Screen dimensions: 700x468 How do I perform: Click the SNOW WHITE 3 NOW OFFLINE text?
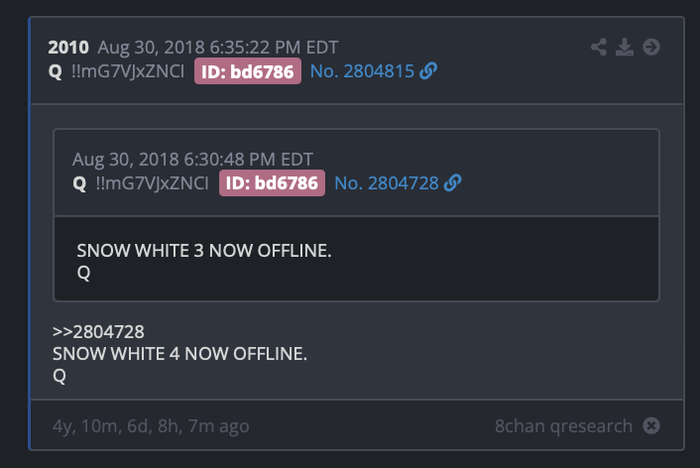(x=204, y=251)
